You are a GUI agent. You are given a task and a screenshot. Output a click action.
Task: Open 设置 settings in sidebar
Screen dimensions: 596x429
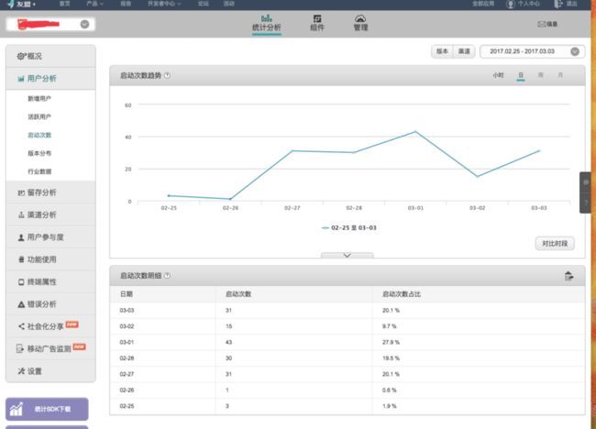point(50,371)
